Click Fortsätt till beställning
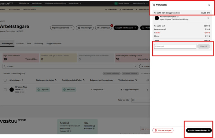The image size is (215, 138). (x=199, y=131)
